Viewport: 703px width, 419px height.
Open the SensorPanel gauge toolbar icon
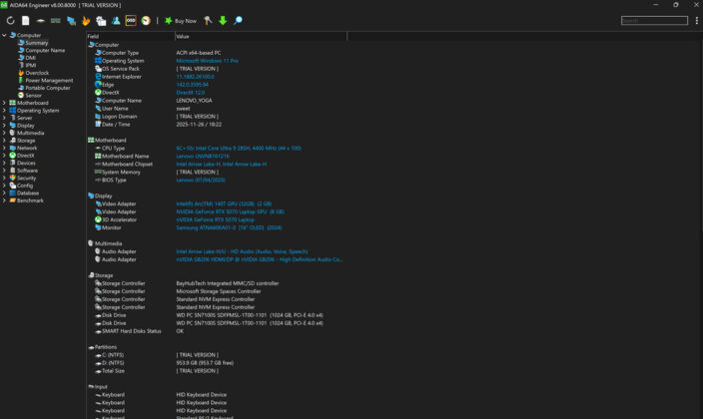pos(146,21)
